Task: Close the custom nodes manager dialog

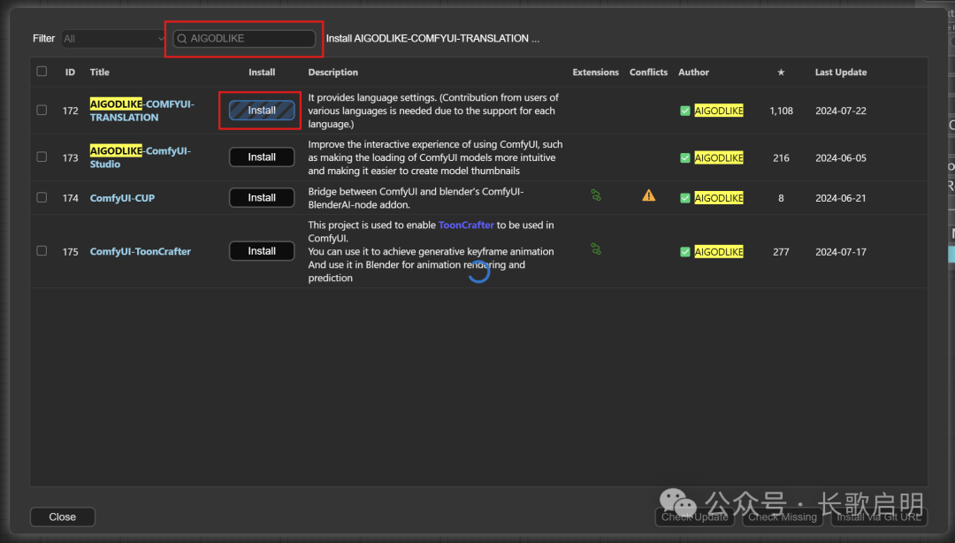Action: 63,516
